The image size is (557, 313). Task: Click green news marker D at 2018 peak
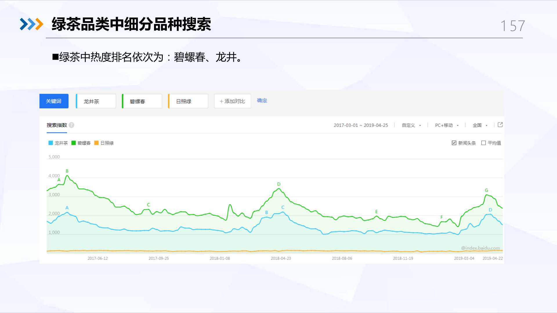pyautogui.click(x=279, y=184)
